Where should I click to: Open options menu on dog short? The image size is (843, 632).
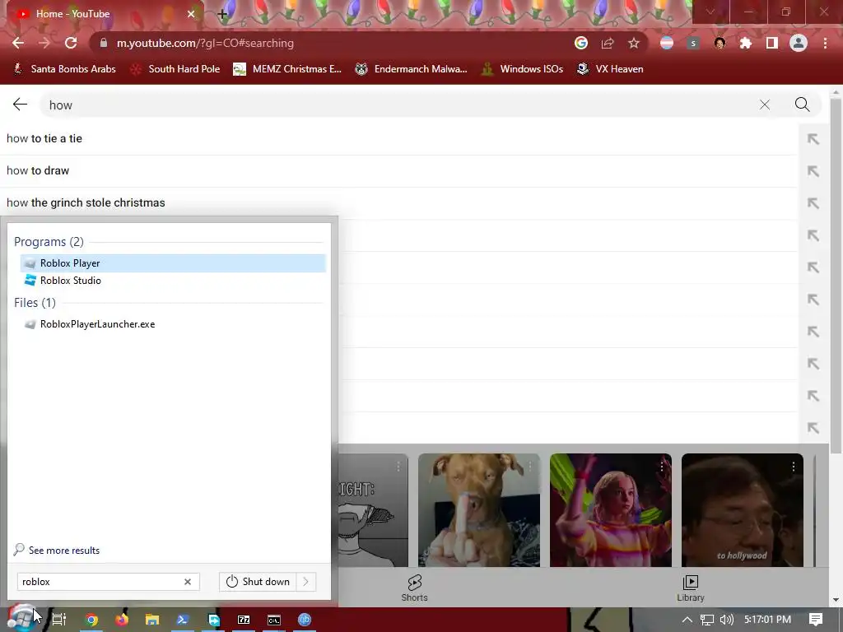coord(530,467)
